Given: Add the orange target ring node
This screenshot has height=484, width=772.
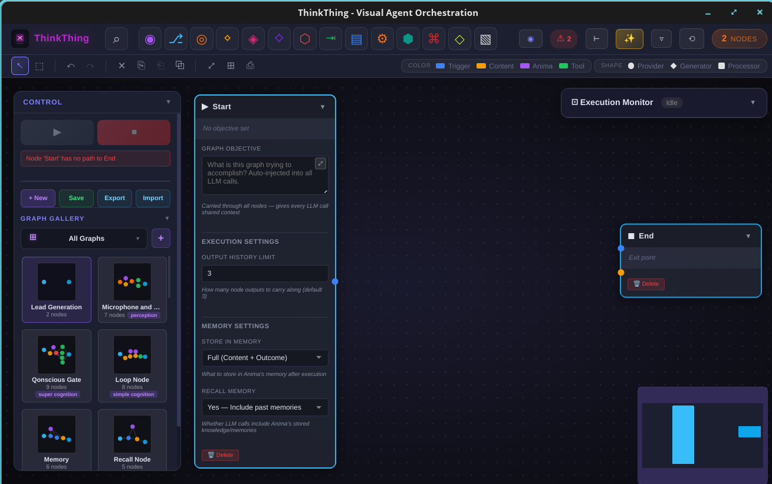Looking at the screenshot, I should click(202, 39).
